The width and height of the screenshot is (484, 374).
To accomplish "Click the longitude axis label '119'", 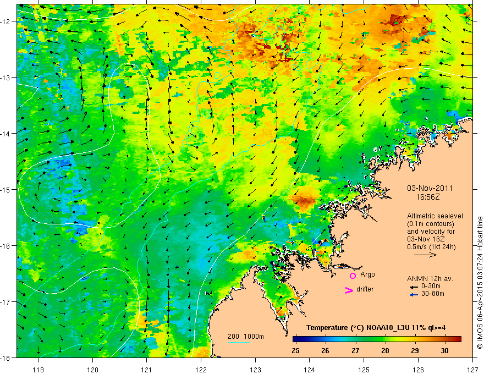I will pos(38,370).
